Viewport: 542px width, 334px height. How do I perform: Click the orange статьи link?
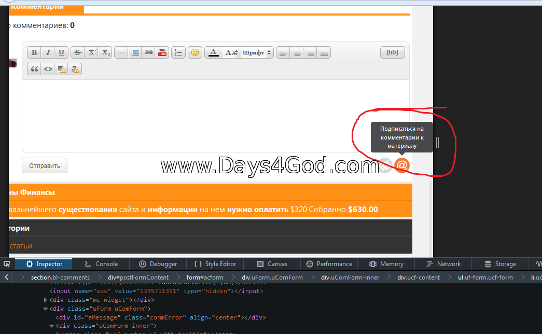point(21,246)
